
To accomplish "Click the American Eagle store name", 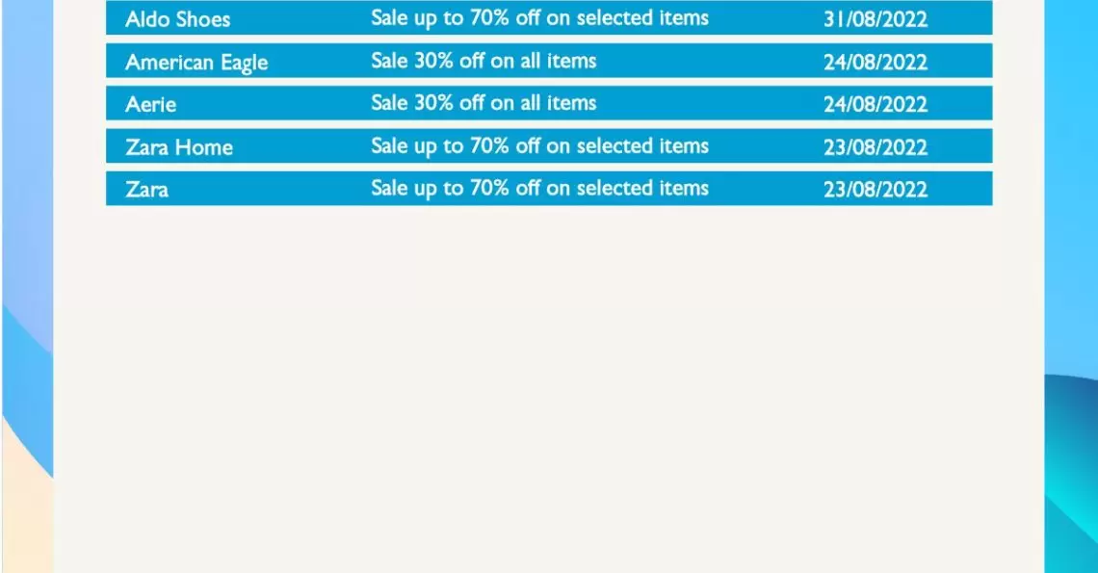I will pyautogui.click(x=196, y=63).
